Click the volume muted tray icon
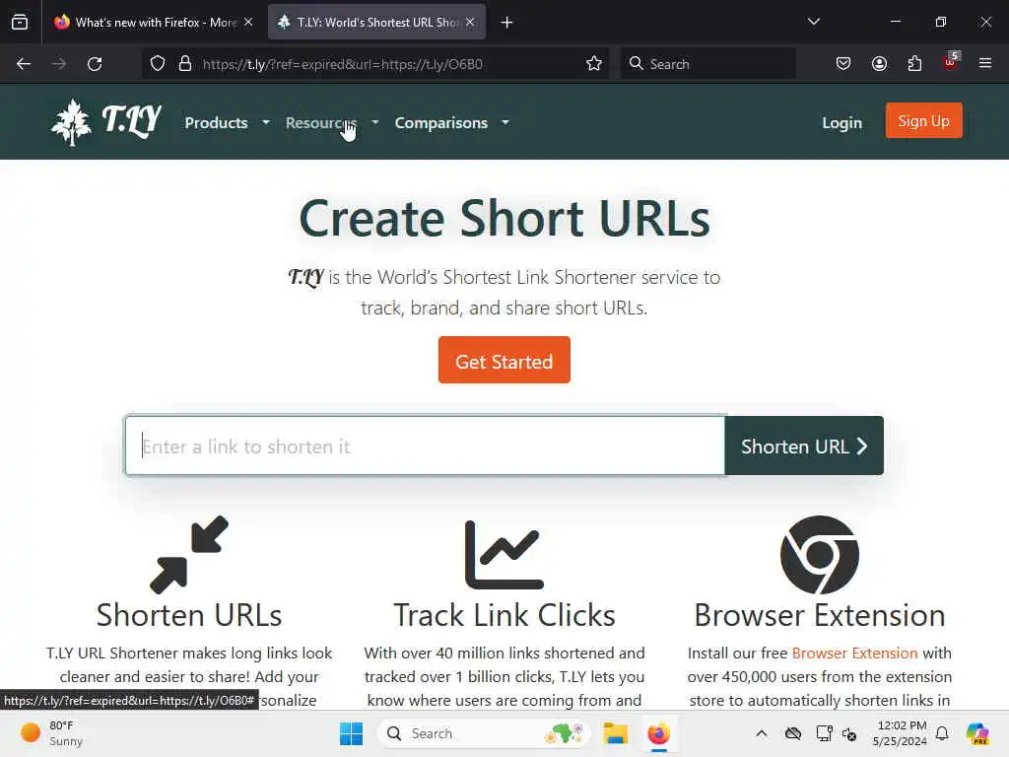 point(849,733)
